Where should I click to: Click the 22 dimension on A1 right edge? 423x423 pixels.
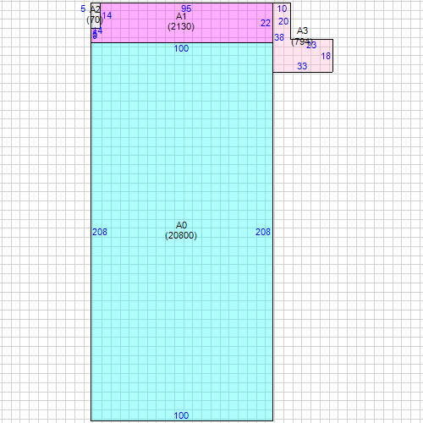coord(266,23)
